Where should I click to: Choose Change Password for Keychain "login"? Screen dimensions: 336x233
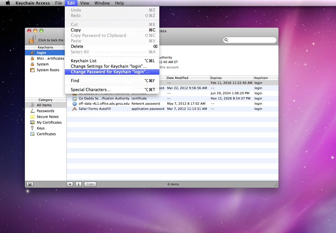pyautogui.click(x=110, y=72)
